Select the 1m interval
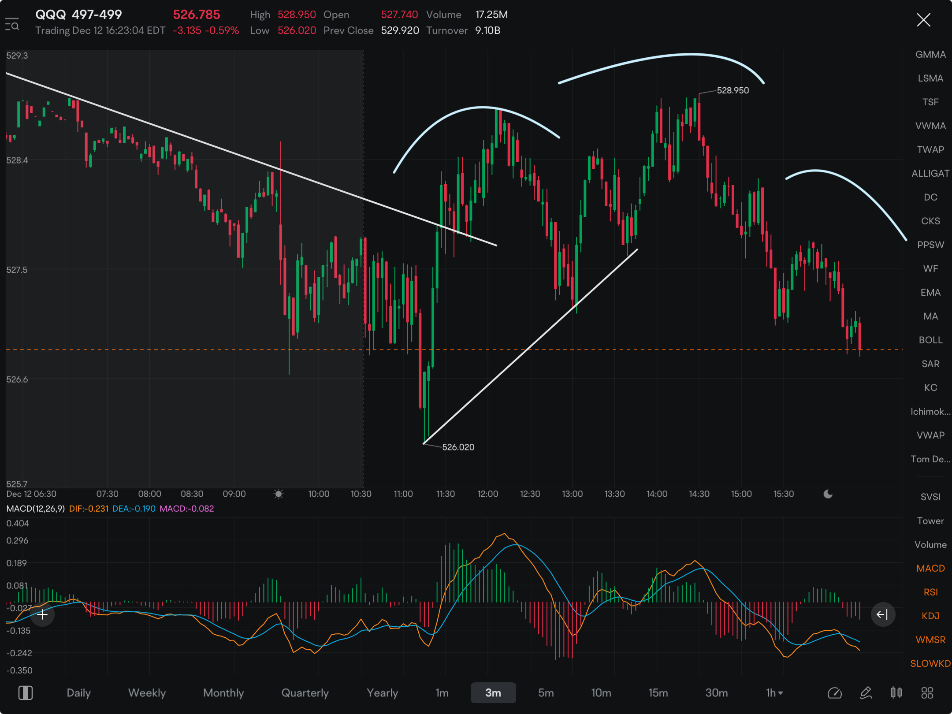This screenshot has width=952, height=714. (x=442, y=693)
